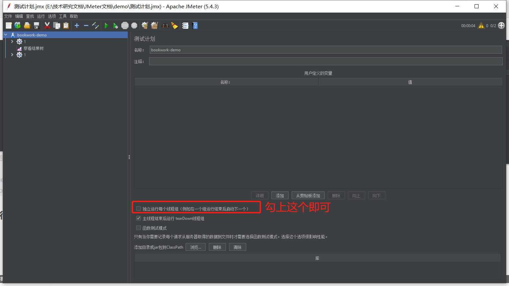Click the 察看结果树 listener icon
The image size is (509, 286).
(x=20, y=48)
